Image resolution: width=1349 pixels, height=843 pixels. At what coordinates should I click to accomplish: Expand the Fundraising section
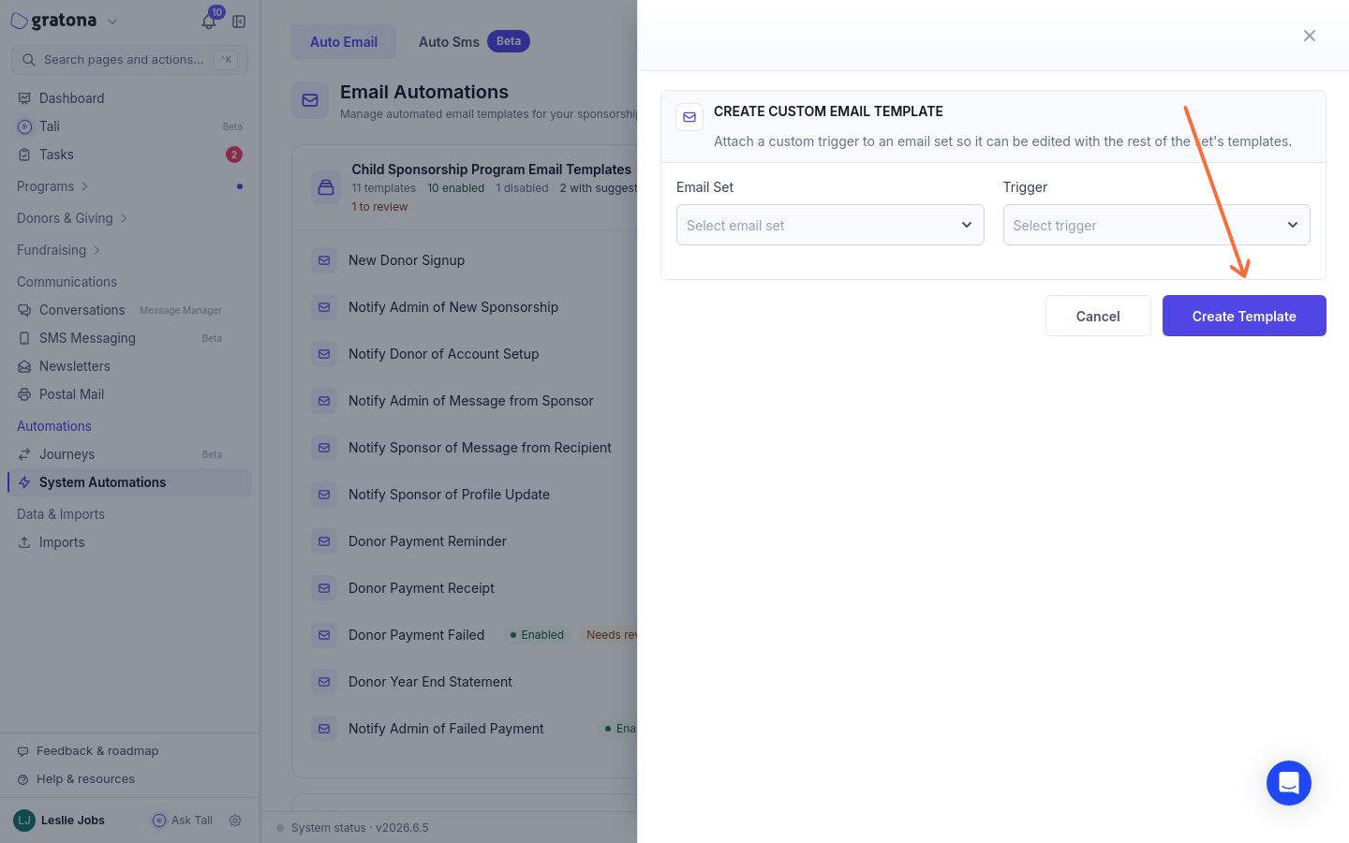(58, 250)
